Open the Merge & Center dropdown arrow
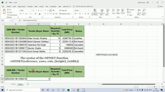165x92 pixels. coord(72,14)
